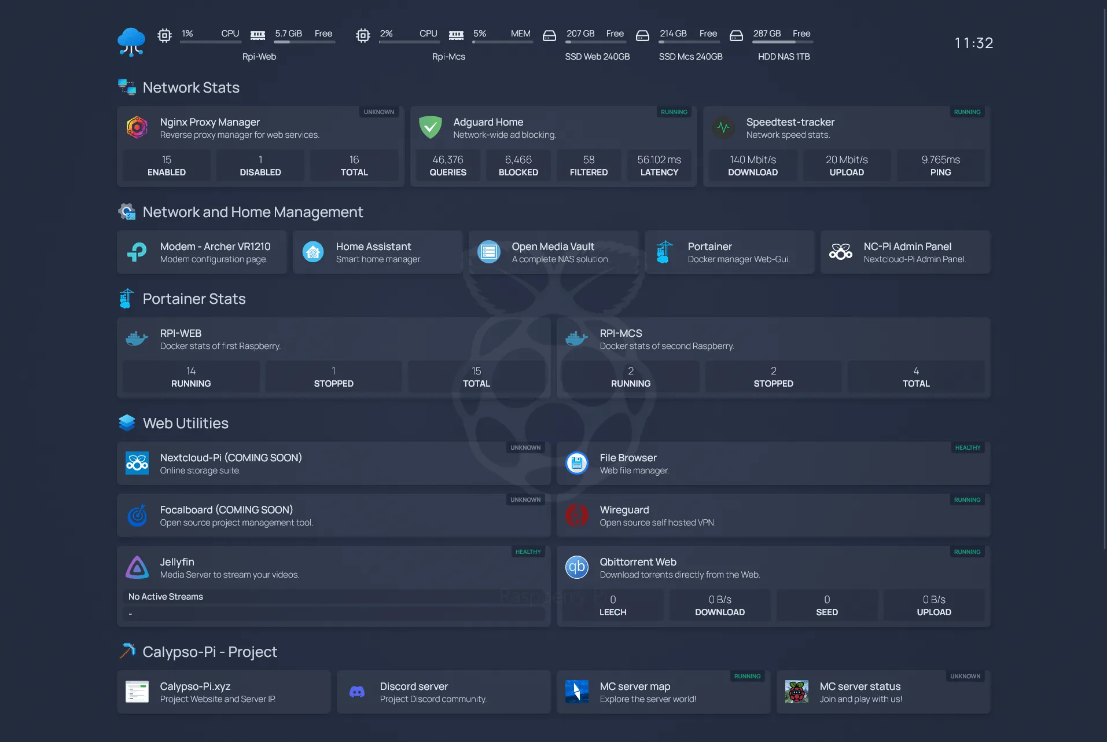Viewport: 1107px width, 742px height.
Task: Click the Discord server icon
Action: pyautogui.click(x=357, y=692)
